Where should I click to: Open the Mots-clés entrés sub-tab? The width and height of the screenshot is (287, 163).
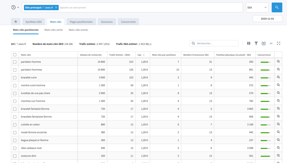[78, 30]
